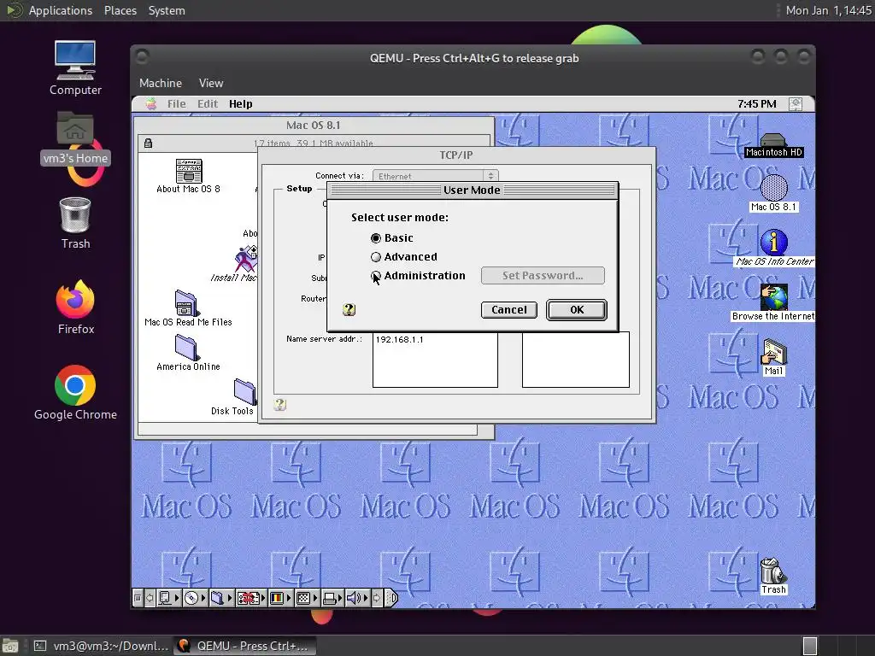Screen dimensions: 875x656
Task: Click the control strip right scroll arrow
Action: click(377, 599)
